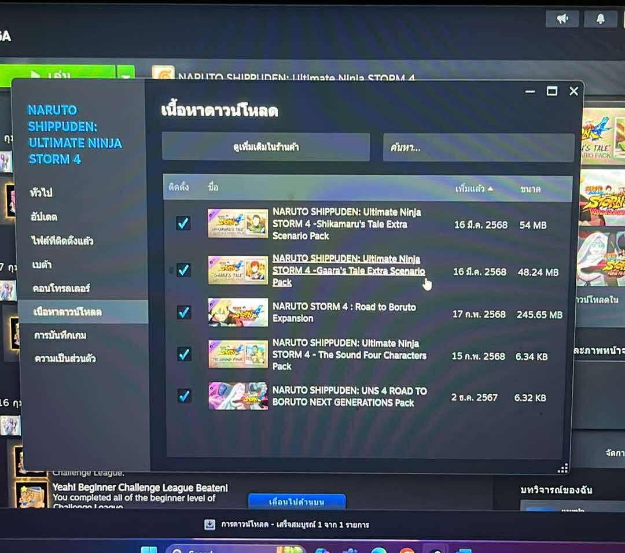
Task: Open the Gaara's Tale Extra Scenario Pack link
Action: (348, 271)
